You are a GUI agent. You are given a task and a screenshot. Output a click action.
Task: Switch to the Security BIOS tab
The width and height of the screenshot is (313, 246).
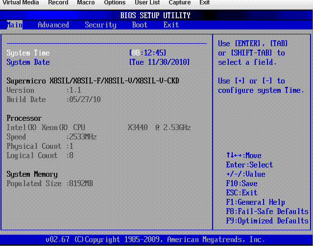tap(100, 25)
